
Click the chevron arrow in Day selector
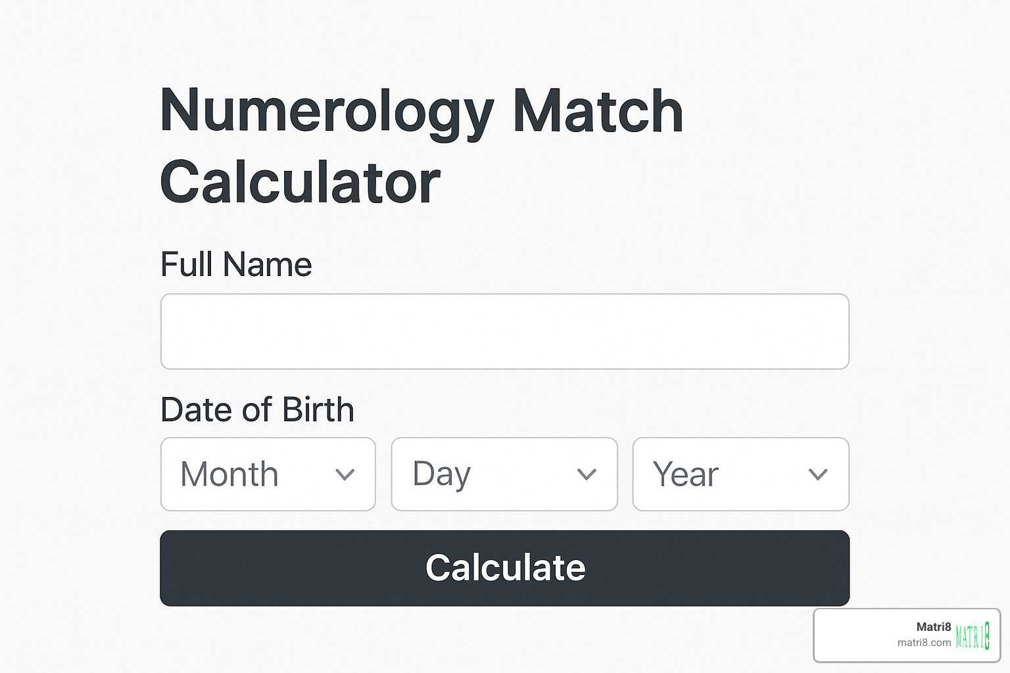coord(587,474)
